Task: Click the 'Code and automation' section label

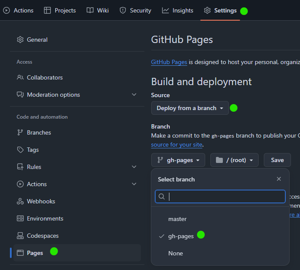Action: pyautogui.click(x=42, y=117)
